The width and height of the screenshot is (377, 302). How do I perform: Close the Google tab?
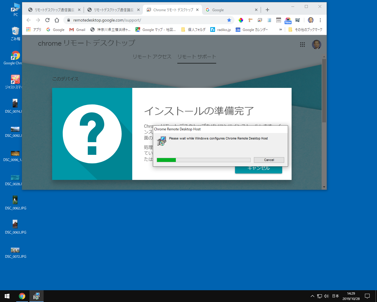click(x=256, y=10)
